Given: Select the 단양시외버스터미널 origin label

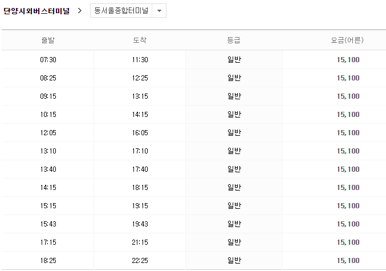Looking at the screenshot, I should [x=36, y=11].
